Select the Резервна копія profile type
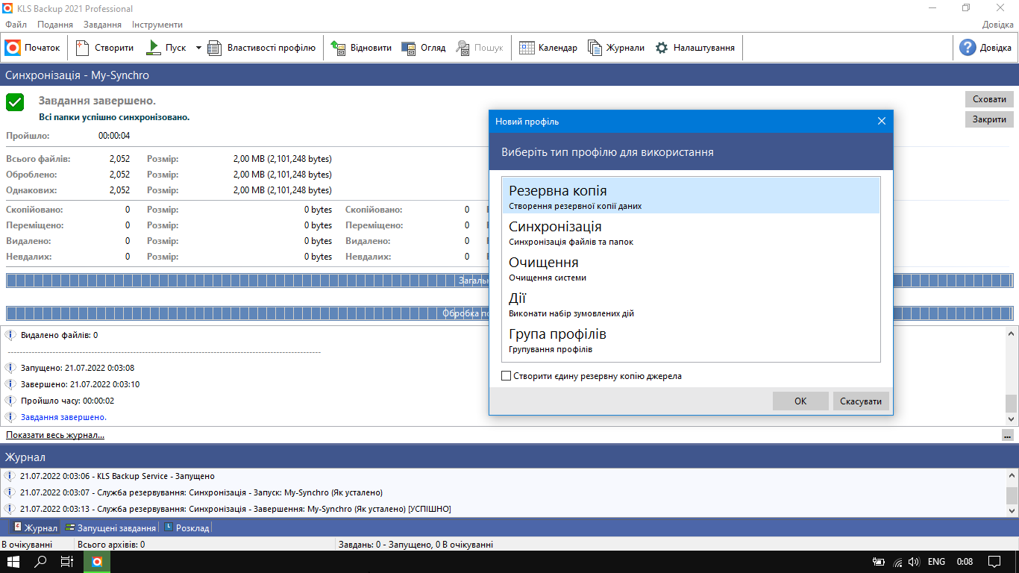1019x573 pixels. (691, 196)
